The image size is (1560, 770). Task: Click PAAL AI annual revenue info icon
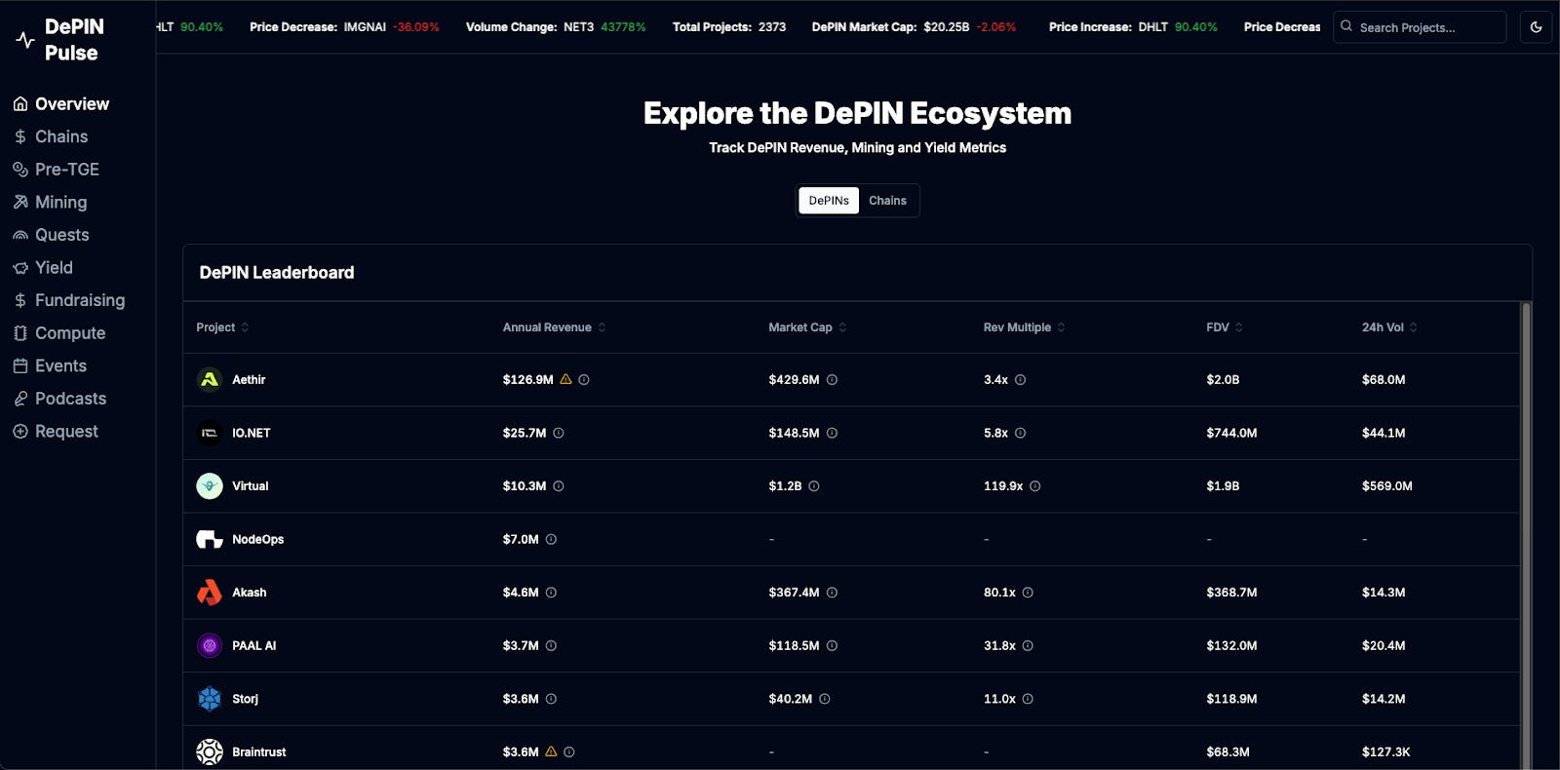pos(551,645)
